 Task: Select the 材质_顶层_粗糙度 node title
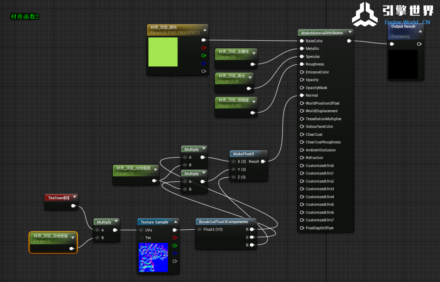tap(234, 100)
